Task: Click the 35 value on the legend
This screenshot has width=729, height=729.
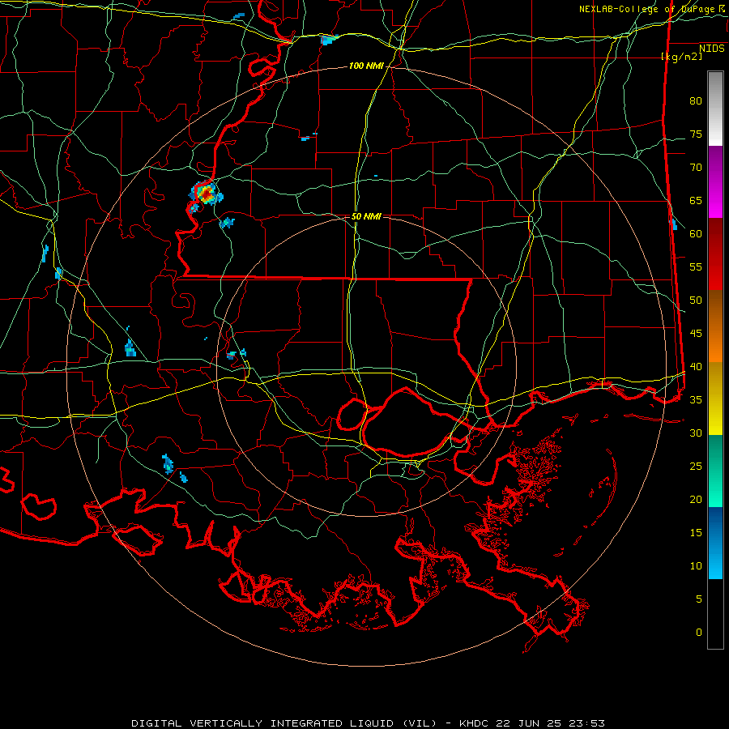Action: [696, 400]
